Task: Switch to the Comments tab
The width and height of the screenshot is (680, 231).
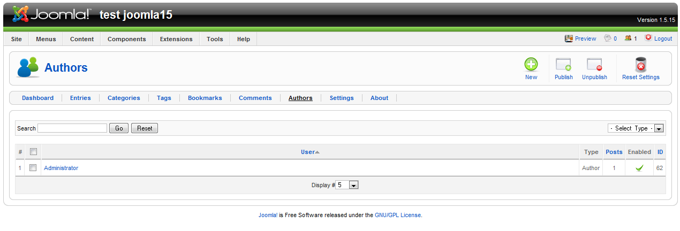Action: click(x=255, y=98)
